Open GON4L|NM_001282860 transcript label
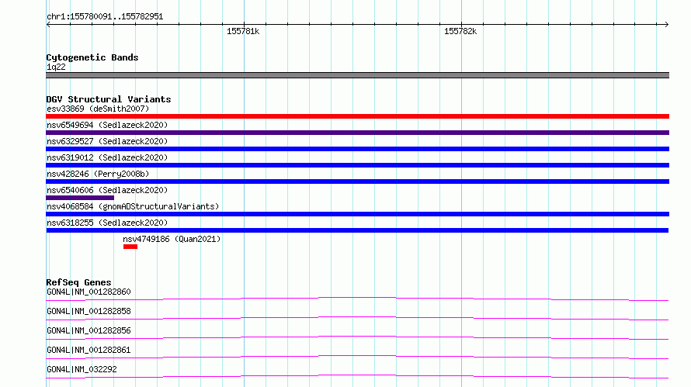The height and width of the screenshot is (387, 691). [x=89, y=292]
